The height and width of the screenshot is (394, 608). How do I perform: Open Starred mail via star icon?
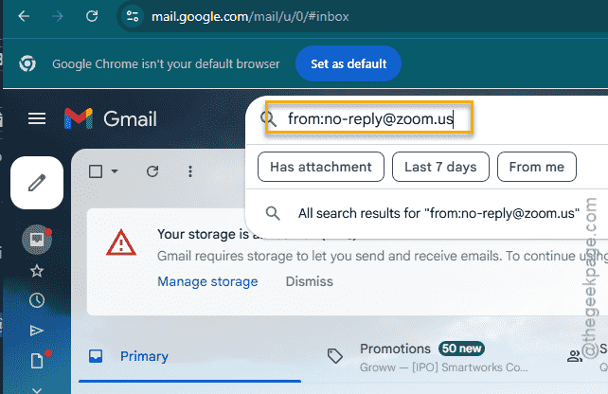point(37,271)
